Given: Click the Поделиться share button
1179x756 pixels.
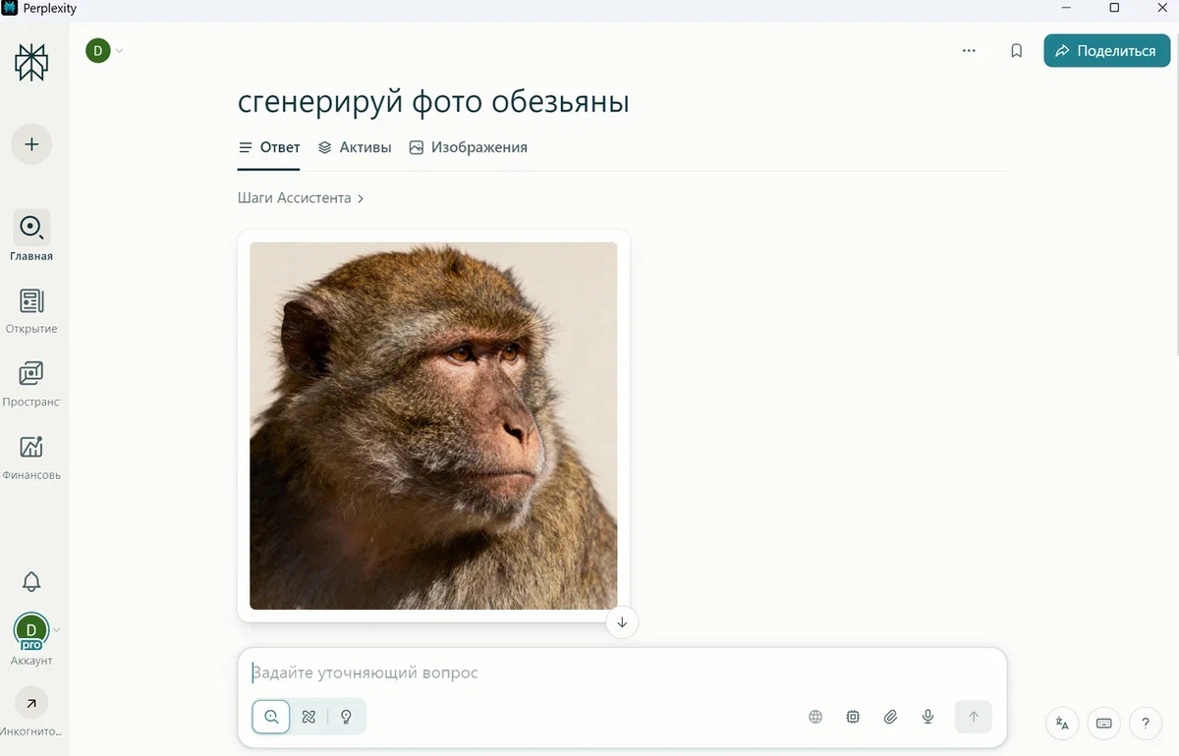Looking at the screenshot, I should (1106, 49).
